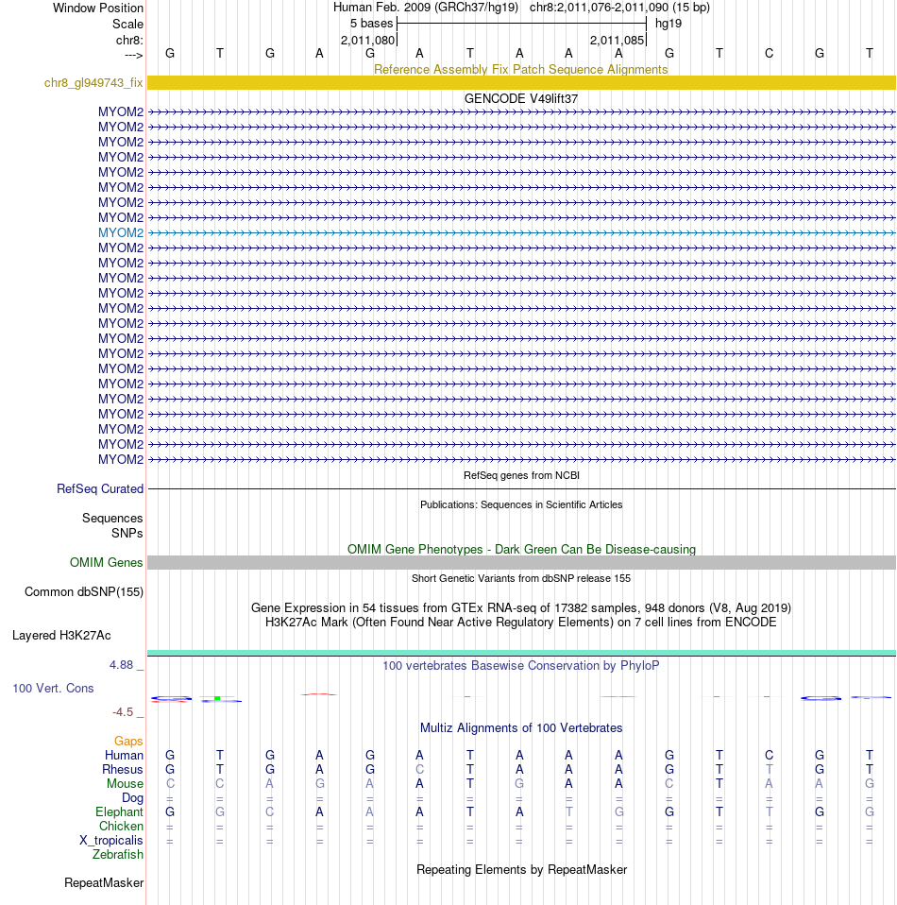Click the Window Position label
Image resolution: width=897 pixels, height=905 pixels.
tap(97, 9)
